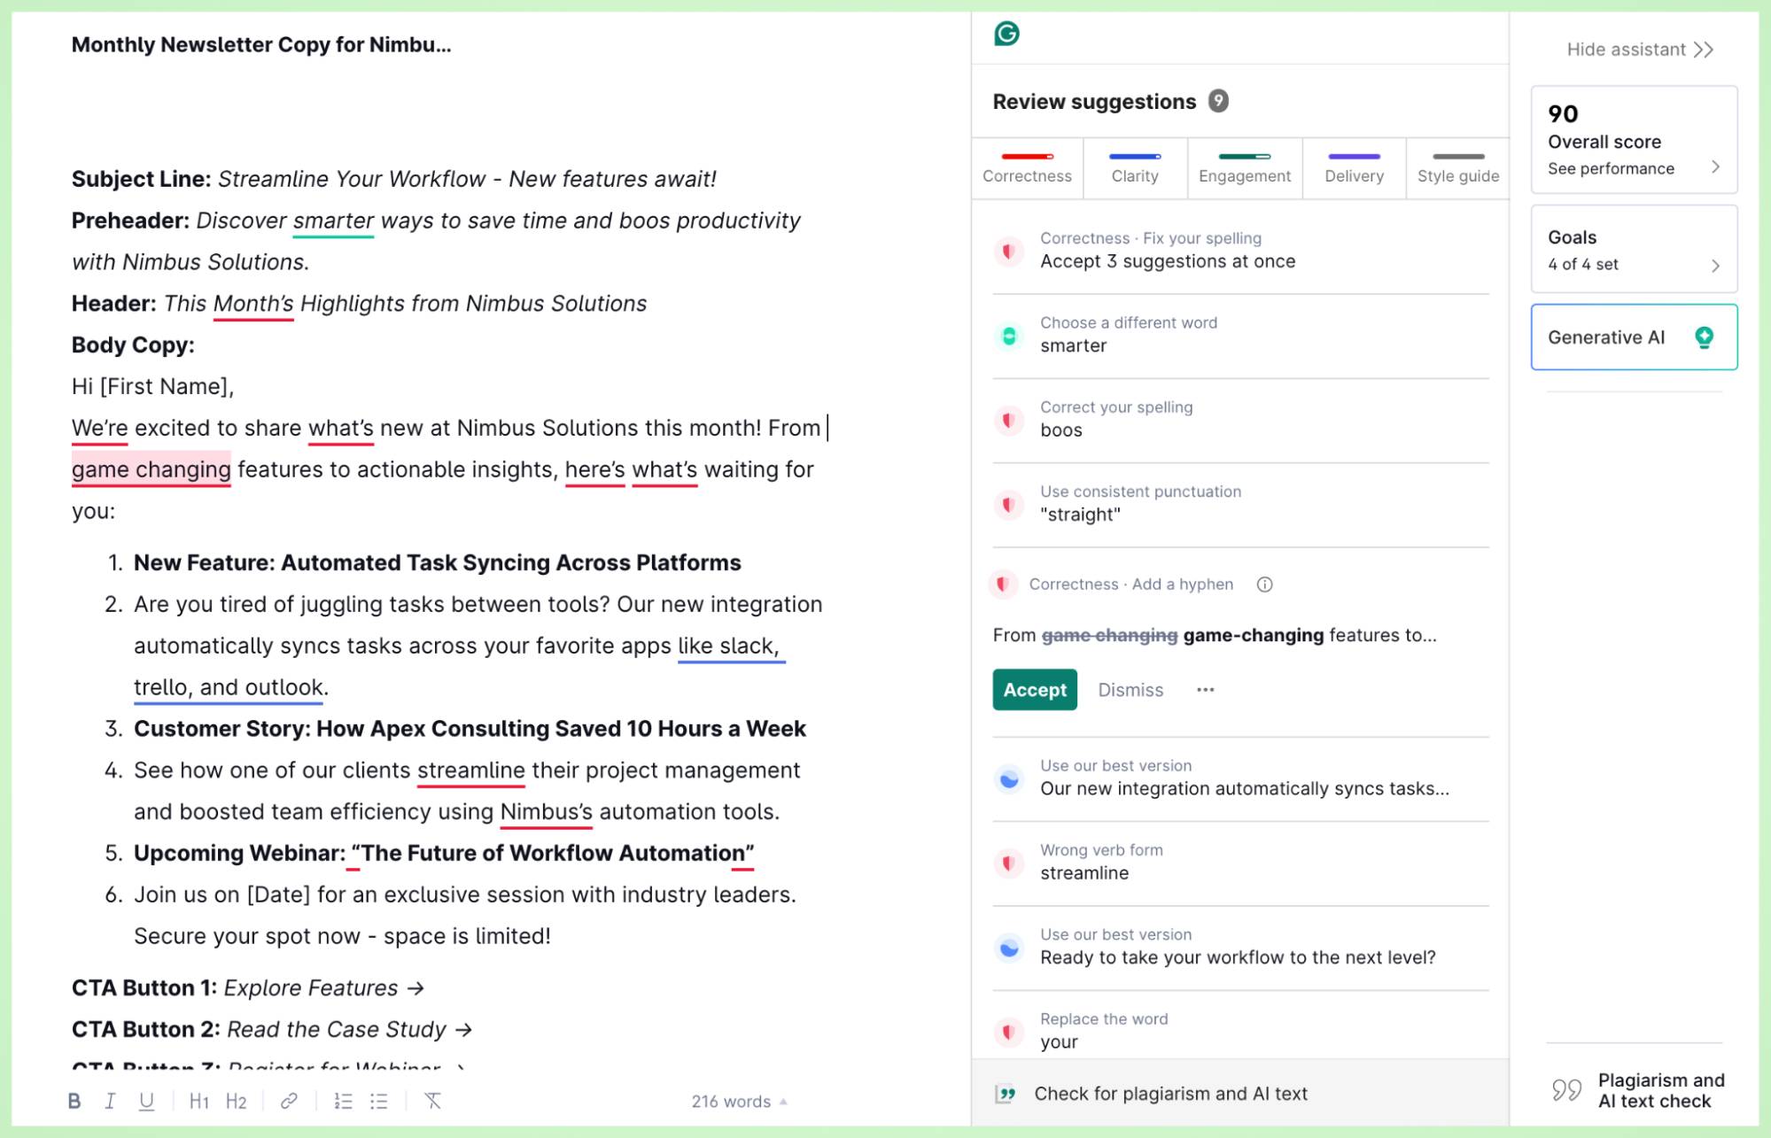Click red shield icon beside 'streamline' suggestion
Image resolution: width=1771 pixels, height=1138 pixels.
1008,863
